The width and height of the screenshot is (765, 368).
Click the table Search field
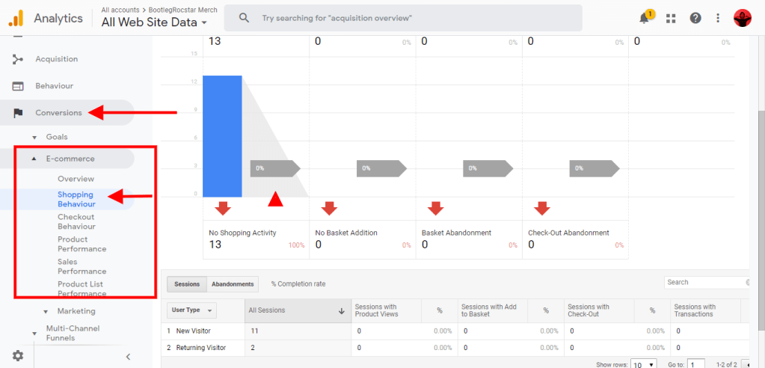pos(704,282)
